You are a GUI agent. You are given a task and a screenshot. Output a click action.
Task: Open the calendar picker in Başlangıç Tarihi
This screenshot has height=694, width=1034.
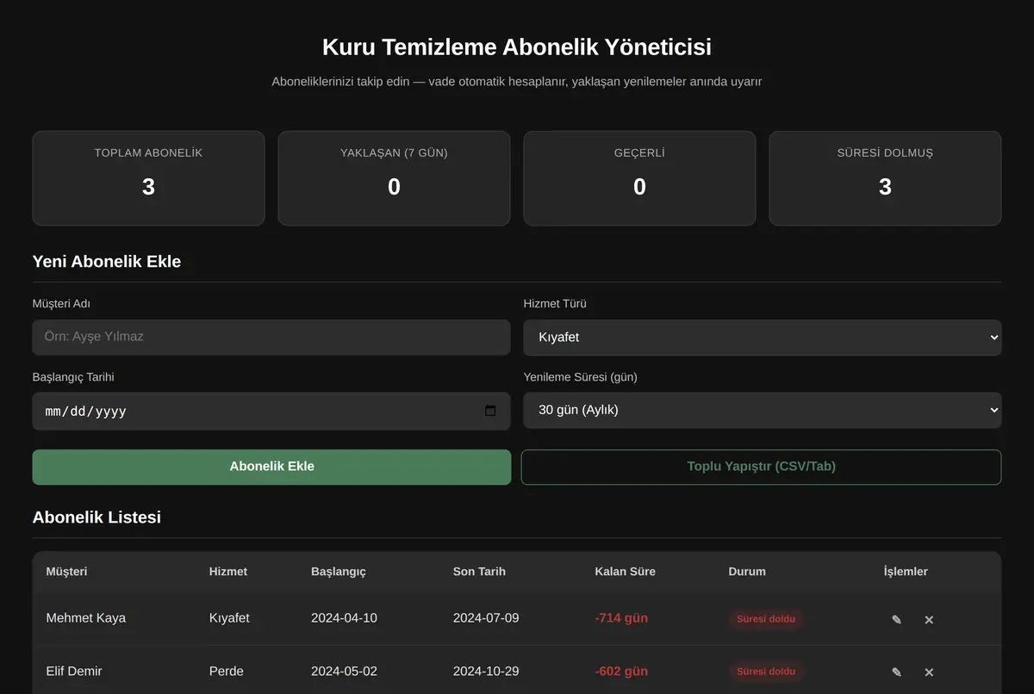[490, 411]
